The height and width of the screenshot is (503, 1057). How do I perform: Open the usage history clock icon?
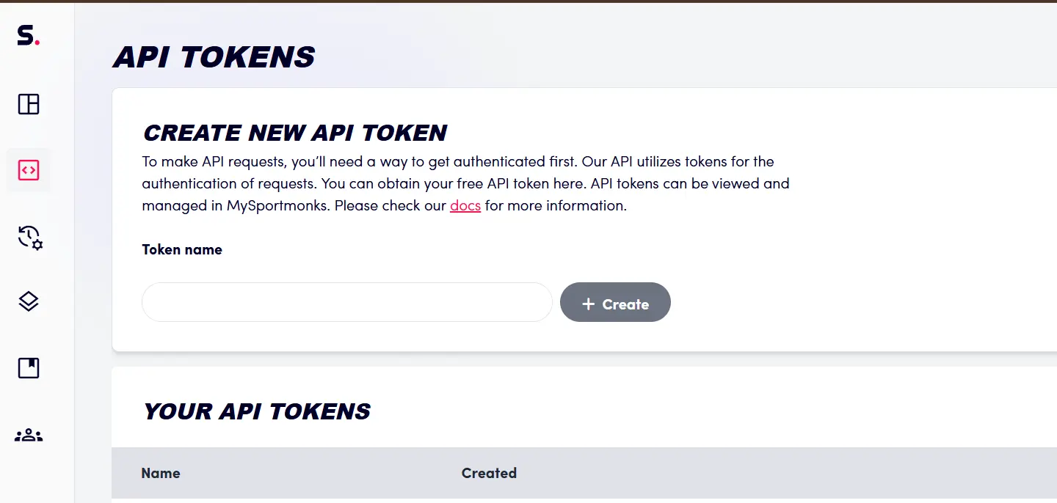28,237
